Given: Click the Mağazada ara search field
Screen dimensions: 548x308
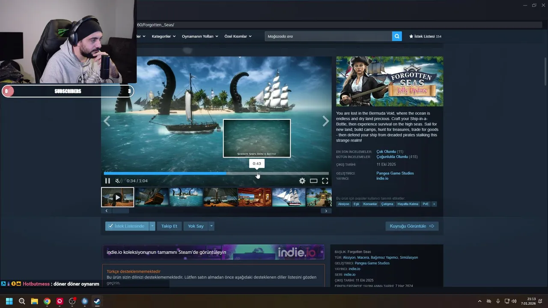Looking at the screenshot, I should (x=328, y=36).
